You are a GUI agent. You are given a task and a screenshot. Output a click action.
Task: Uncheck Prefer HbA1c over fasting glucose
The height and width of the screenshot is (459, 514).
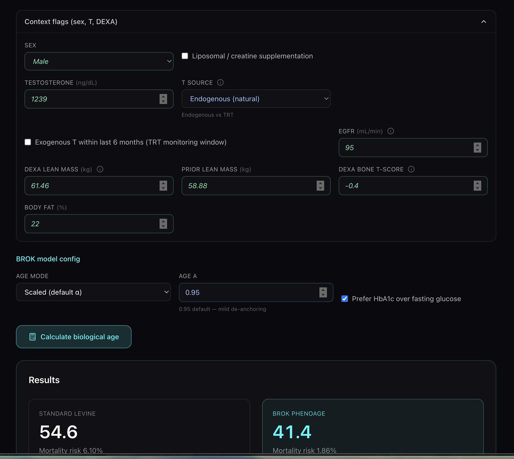click(344, 299)
